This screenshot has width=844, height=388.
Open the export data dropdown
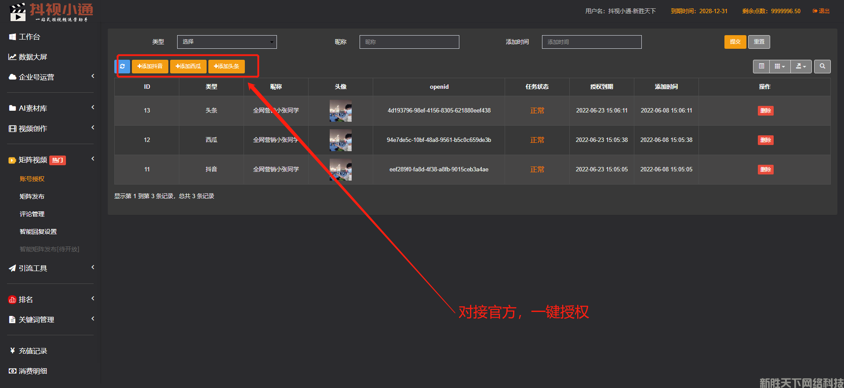click(801, 66)
